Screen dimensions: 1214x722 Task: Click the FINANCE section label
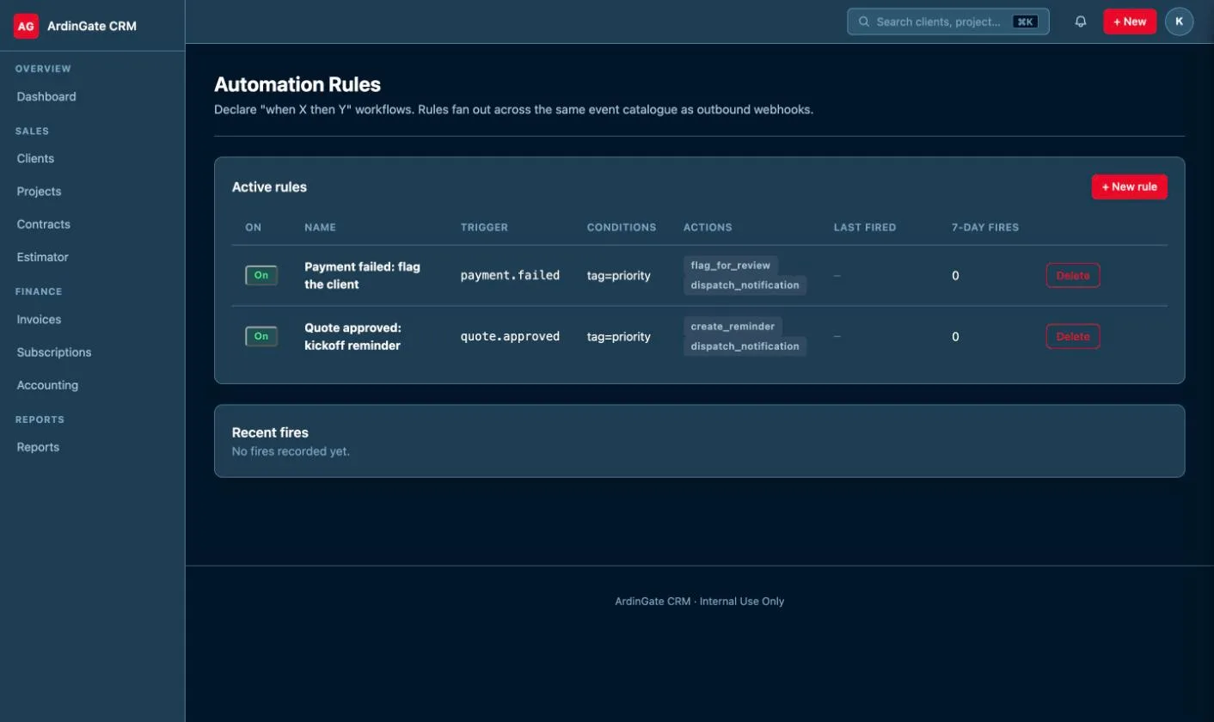coord(39,291)
